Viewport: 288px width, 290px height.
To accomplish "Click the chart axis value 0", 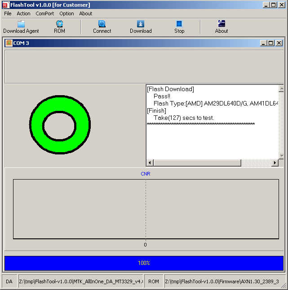I will coord(145,245).
